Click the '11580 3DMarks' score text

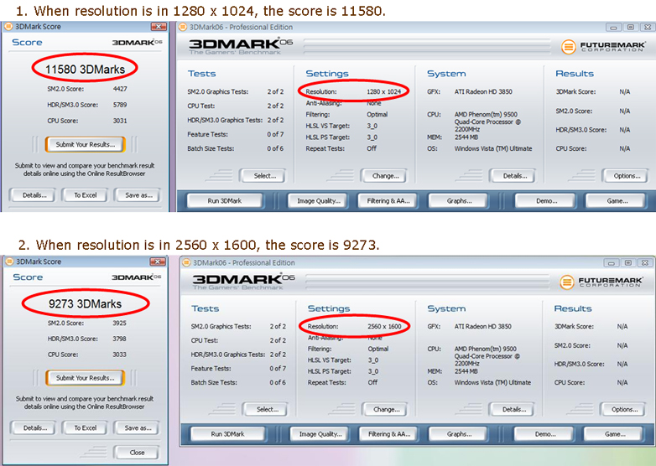point(85,69)
